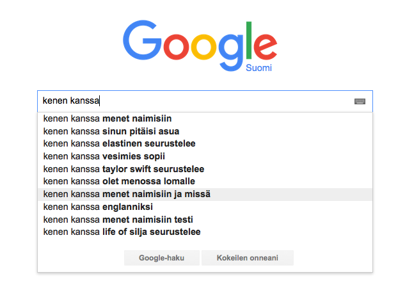Viewport: 414px width, 288px height.
Task: Click the red e of the logo
Action: click(x=265, y=47)
